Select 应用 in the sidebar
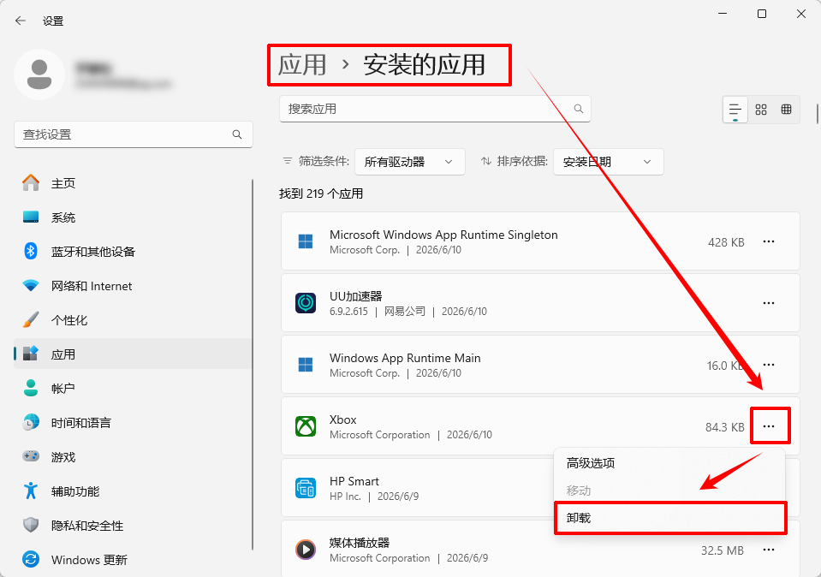821x577 pixels. (x=134, y=354)
